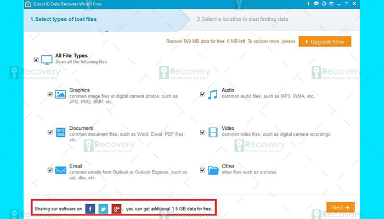Select step 1 Select types of lost files
The image size is (384, 219).
point(64,19)
